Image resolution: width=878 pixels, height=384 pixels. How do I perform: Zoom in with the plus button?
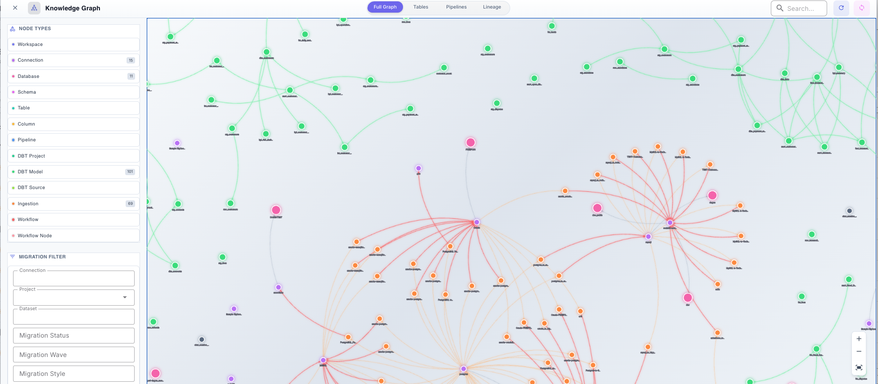tap(859, 339)
